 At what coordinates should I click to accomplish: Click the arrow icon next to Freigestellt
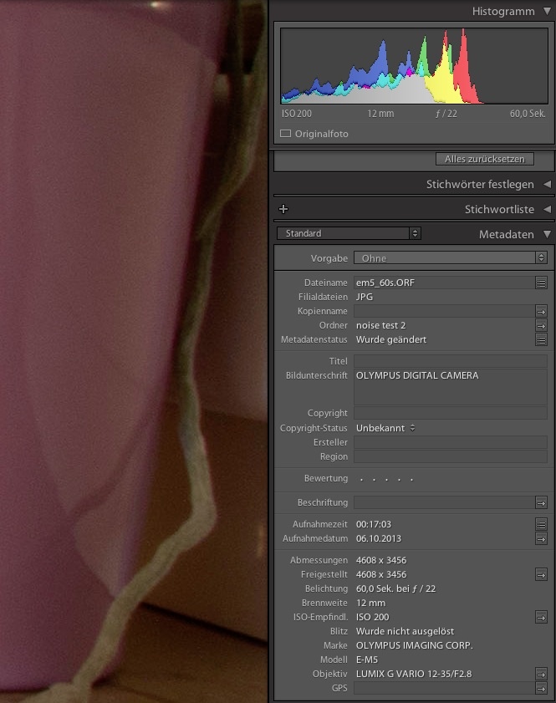[x=541, y=575]
